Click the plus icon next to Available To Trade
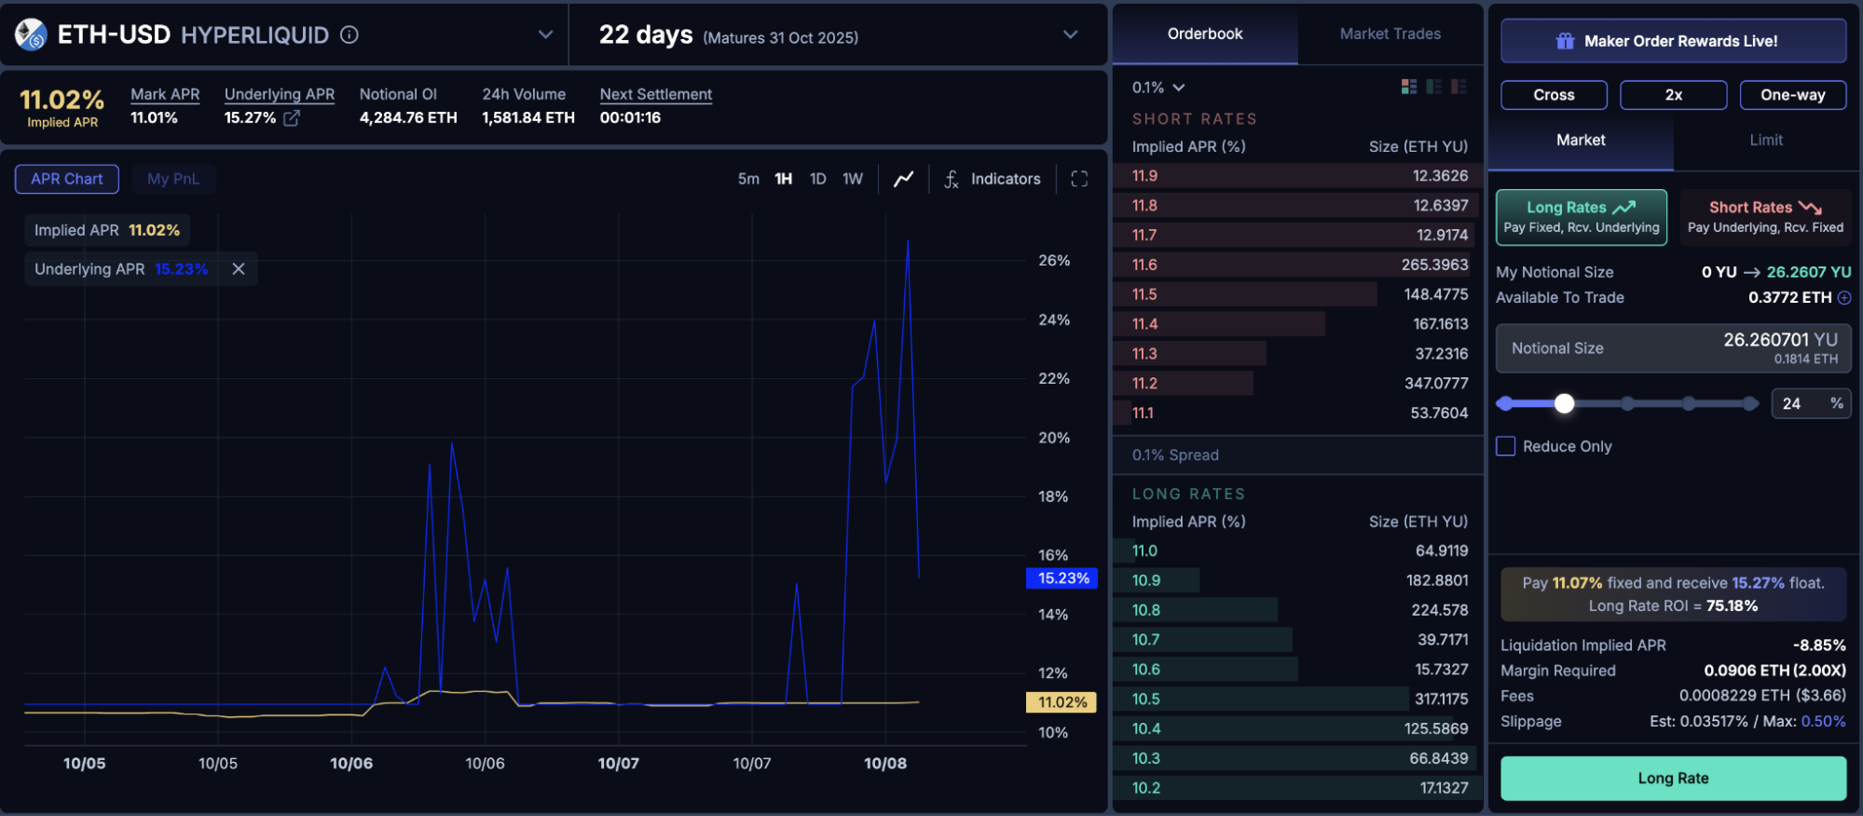The width and height of the screenshot is (1863, 816). (1843, 298)
